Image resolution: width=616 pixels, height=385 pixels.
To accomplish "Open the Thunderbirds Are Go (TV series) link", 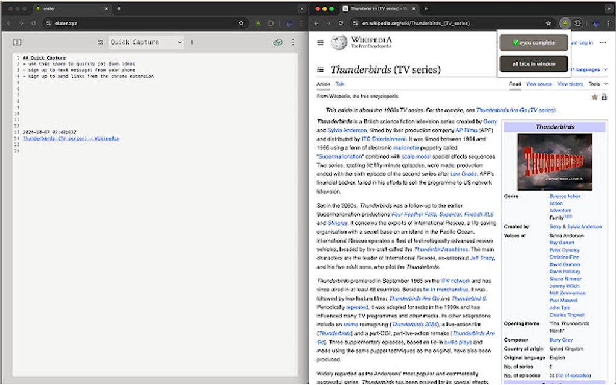I will coord(515,110).
